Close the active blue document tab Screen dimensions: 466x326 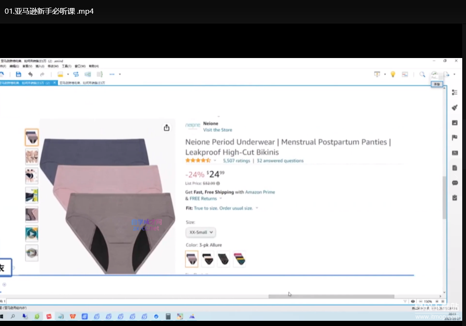pos(55,83)
